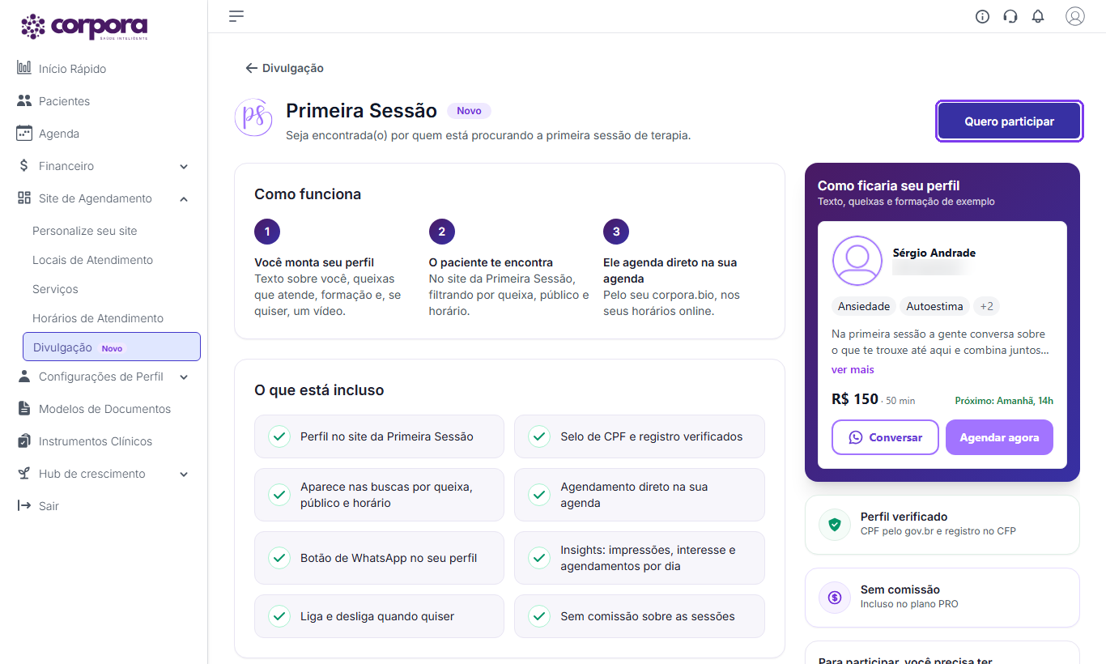This screenshot has width=1106, height=664.
Task: Click the +2 more tags chip
Action: tap(987, 306)
